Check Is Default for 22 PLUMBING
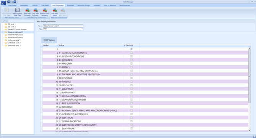256x138 pixels. click(x=131, y=107)
